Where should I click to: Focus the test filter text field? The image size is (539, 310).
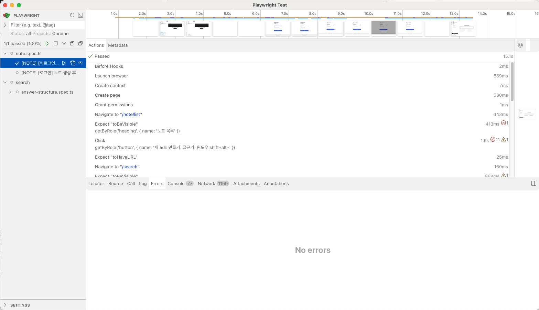[47, 25]
